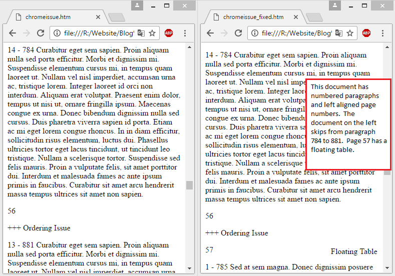Screen dimensions: 395x276
Task: Open the user profile button in left window
Action: (x=137, y=5)
